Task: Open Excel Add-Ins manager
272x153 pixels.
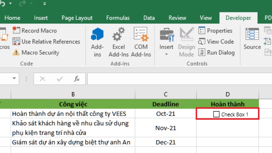Action: coord(119,42)
